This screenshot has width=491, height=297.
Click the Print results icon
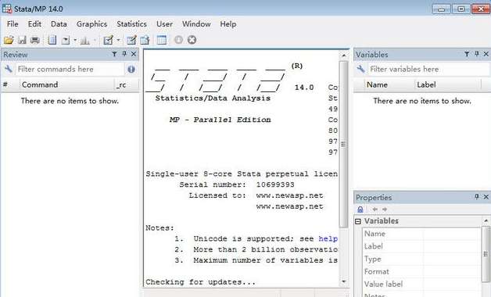tap(34, 40)
